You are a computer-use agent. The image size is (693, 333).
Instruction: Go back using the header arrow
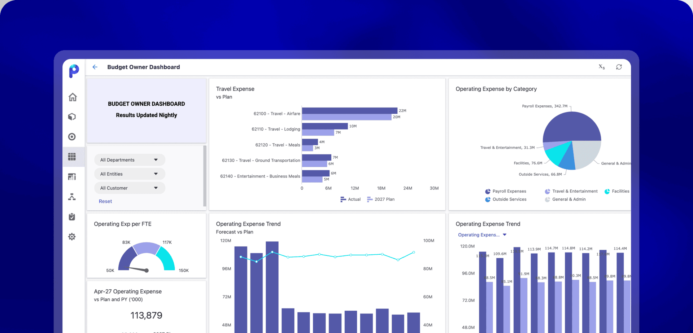click(95, 67)
